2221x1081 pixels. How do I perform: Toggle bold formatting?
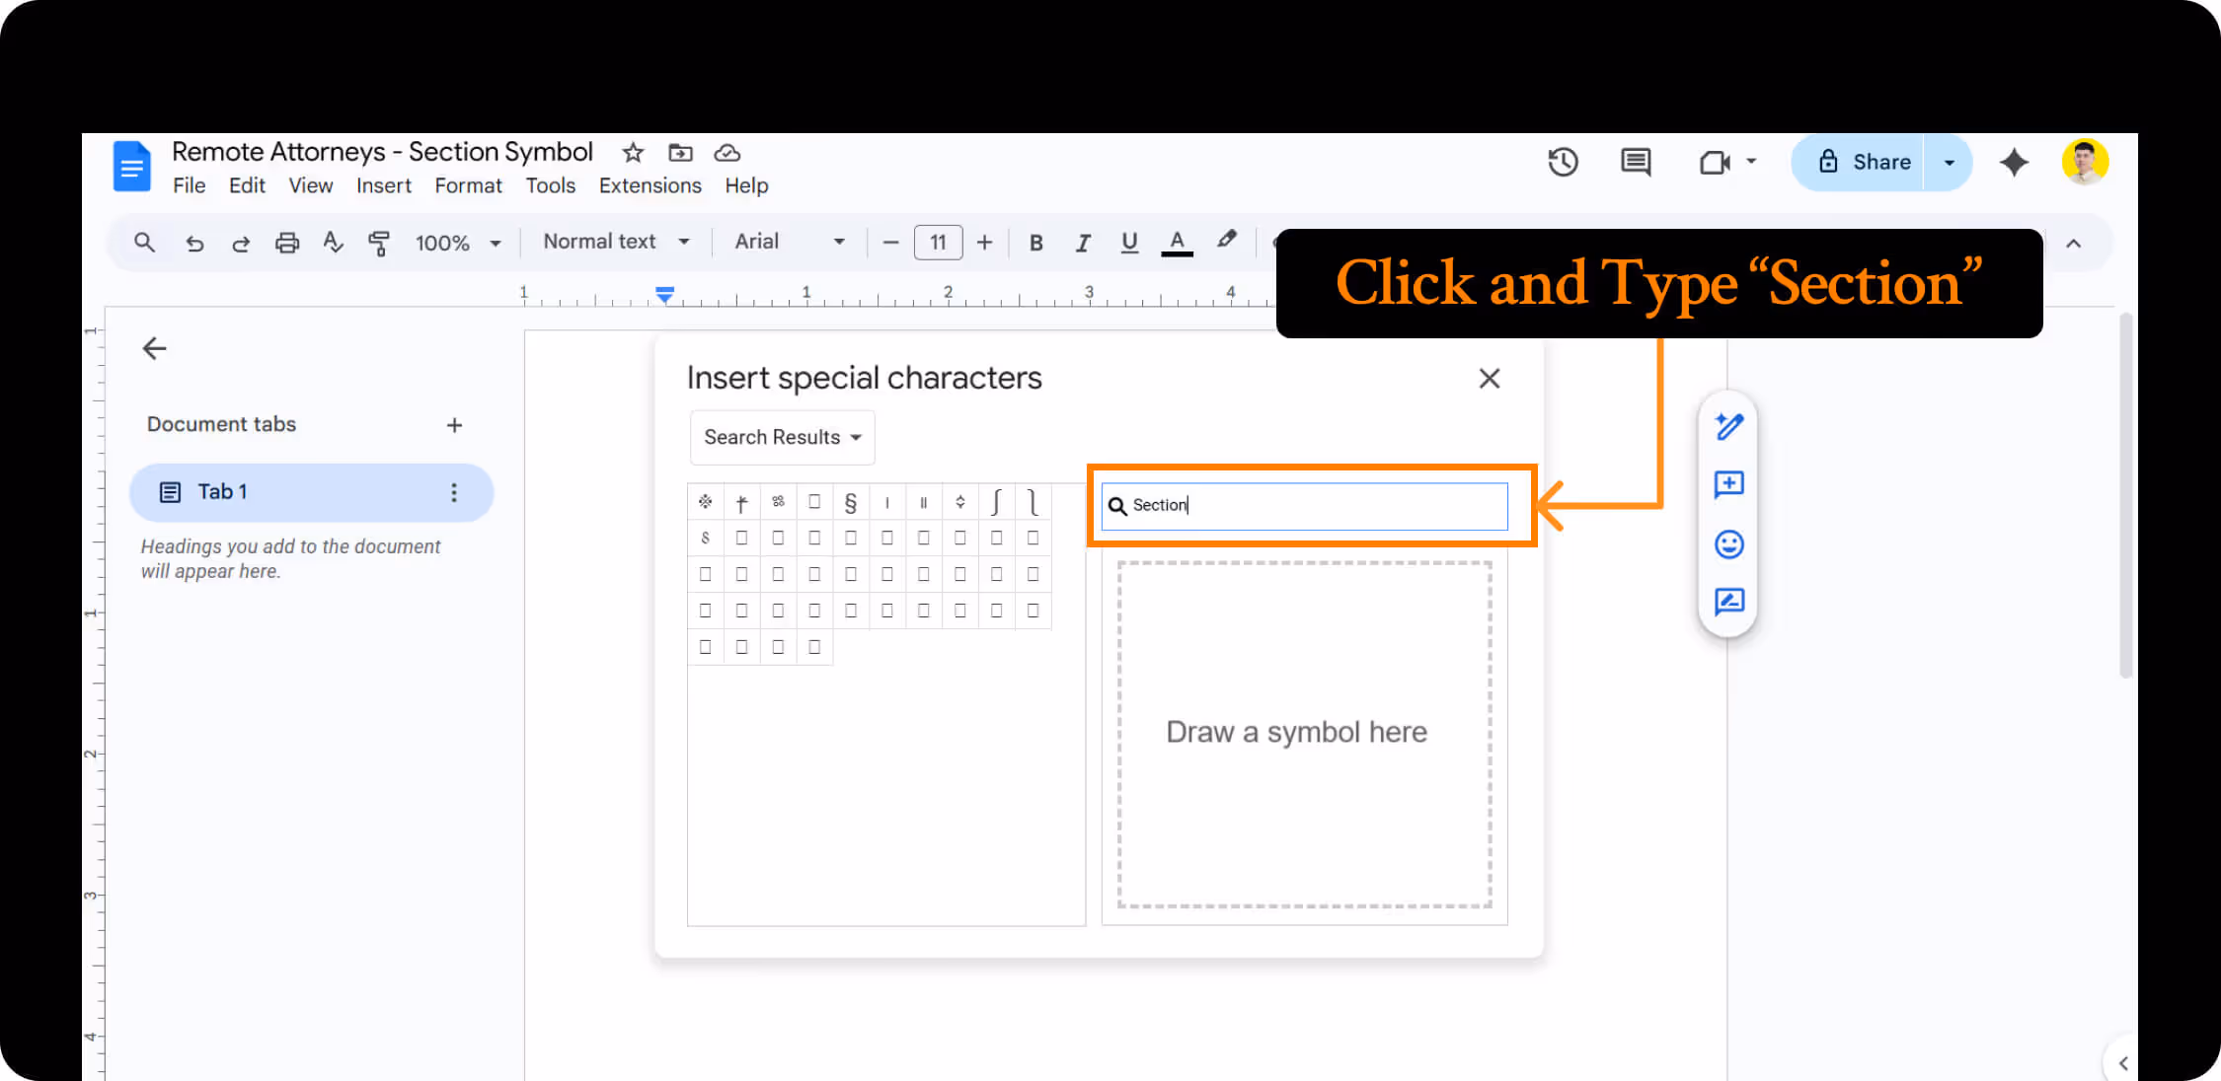point(1035,243)
